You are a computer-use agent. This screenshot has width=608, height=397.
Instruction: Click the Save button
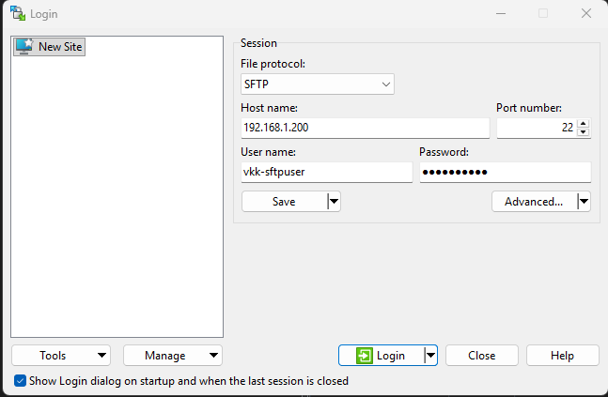tap(284, 202)
